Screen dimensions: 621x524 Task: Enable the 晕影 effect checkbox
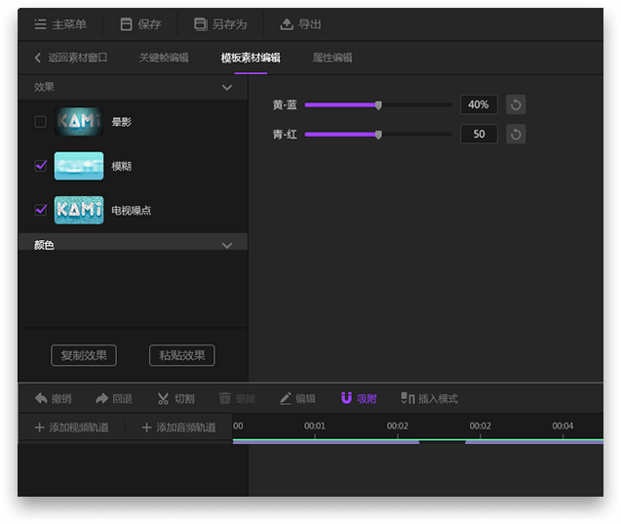coord(40,122)
